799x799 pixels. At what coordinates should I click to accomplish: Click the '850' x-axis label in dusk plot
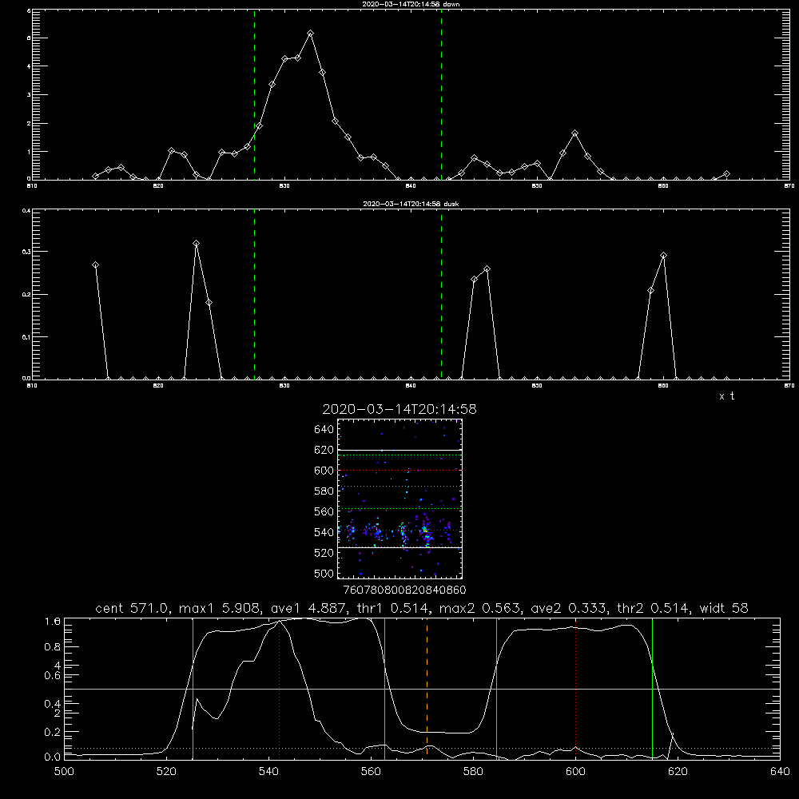coord(537,386)
